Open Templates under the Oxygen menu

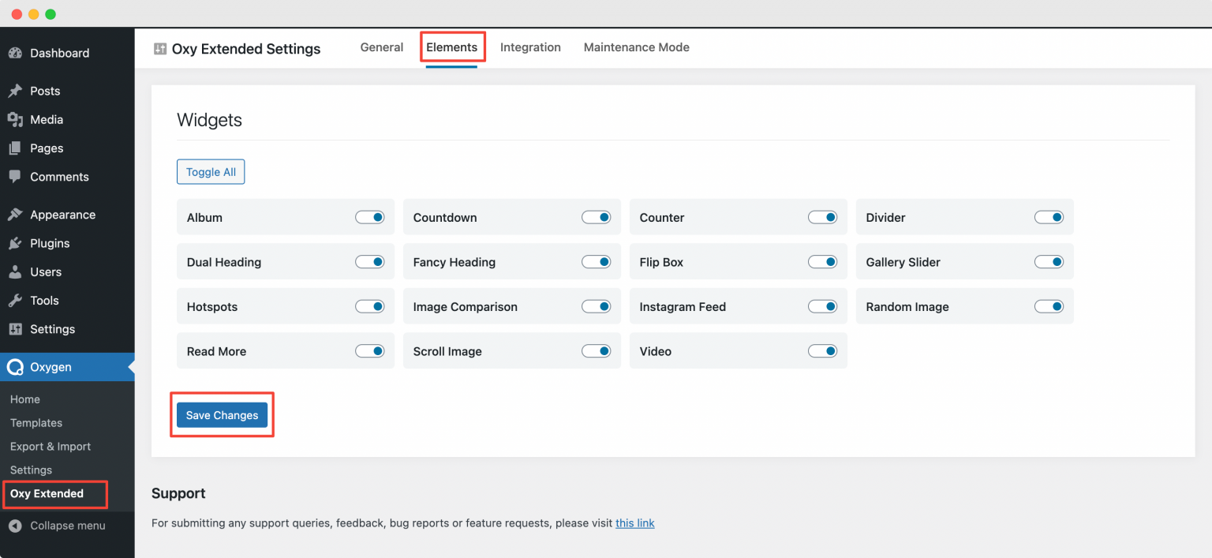pos(36,422)
